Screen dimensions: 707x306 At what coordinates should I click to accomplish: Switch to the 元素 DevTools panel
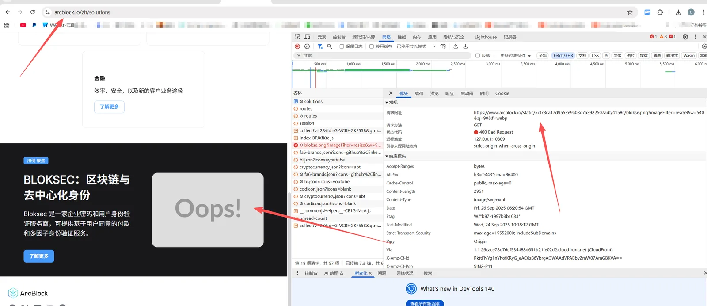322,37
